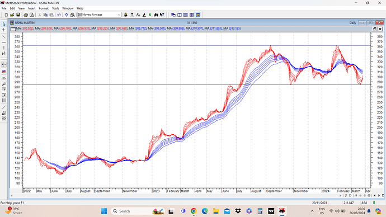Copy using the toolbar copy icon

45,15
